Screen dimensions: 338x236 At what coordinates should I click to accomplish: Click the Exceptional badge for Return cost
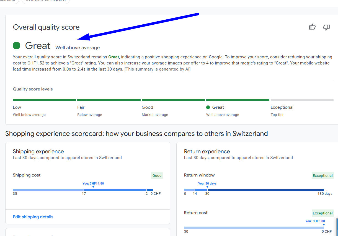[322, 213]
